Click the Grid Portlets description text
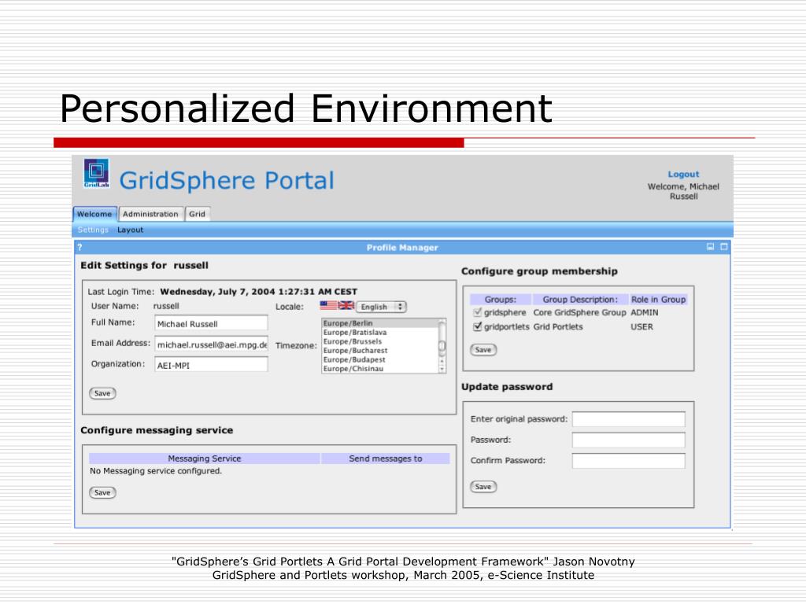The image size is (806, 604). [x=558, y=326]
